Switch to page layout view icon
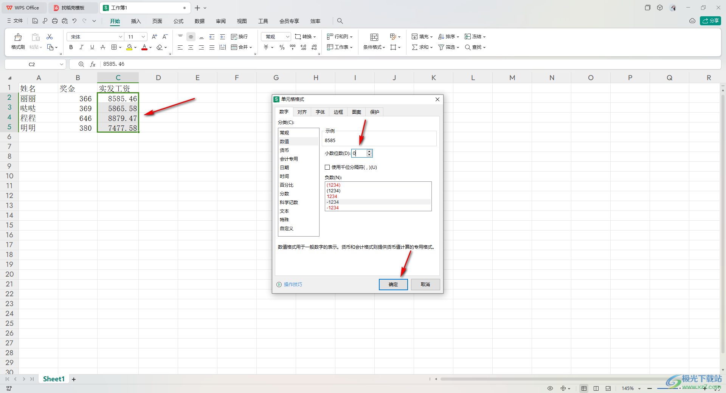 tap(596, 388)
